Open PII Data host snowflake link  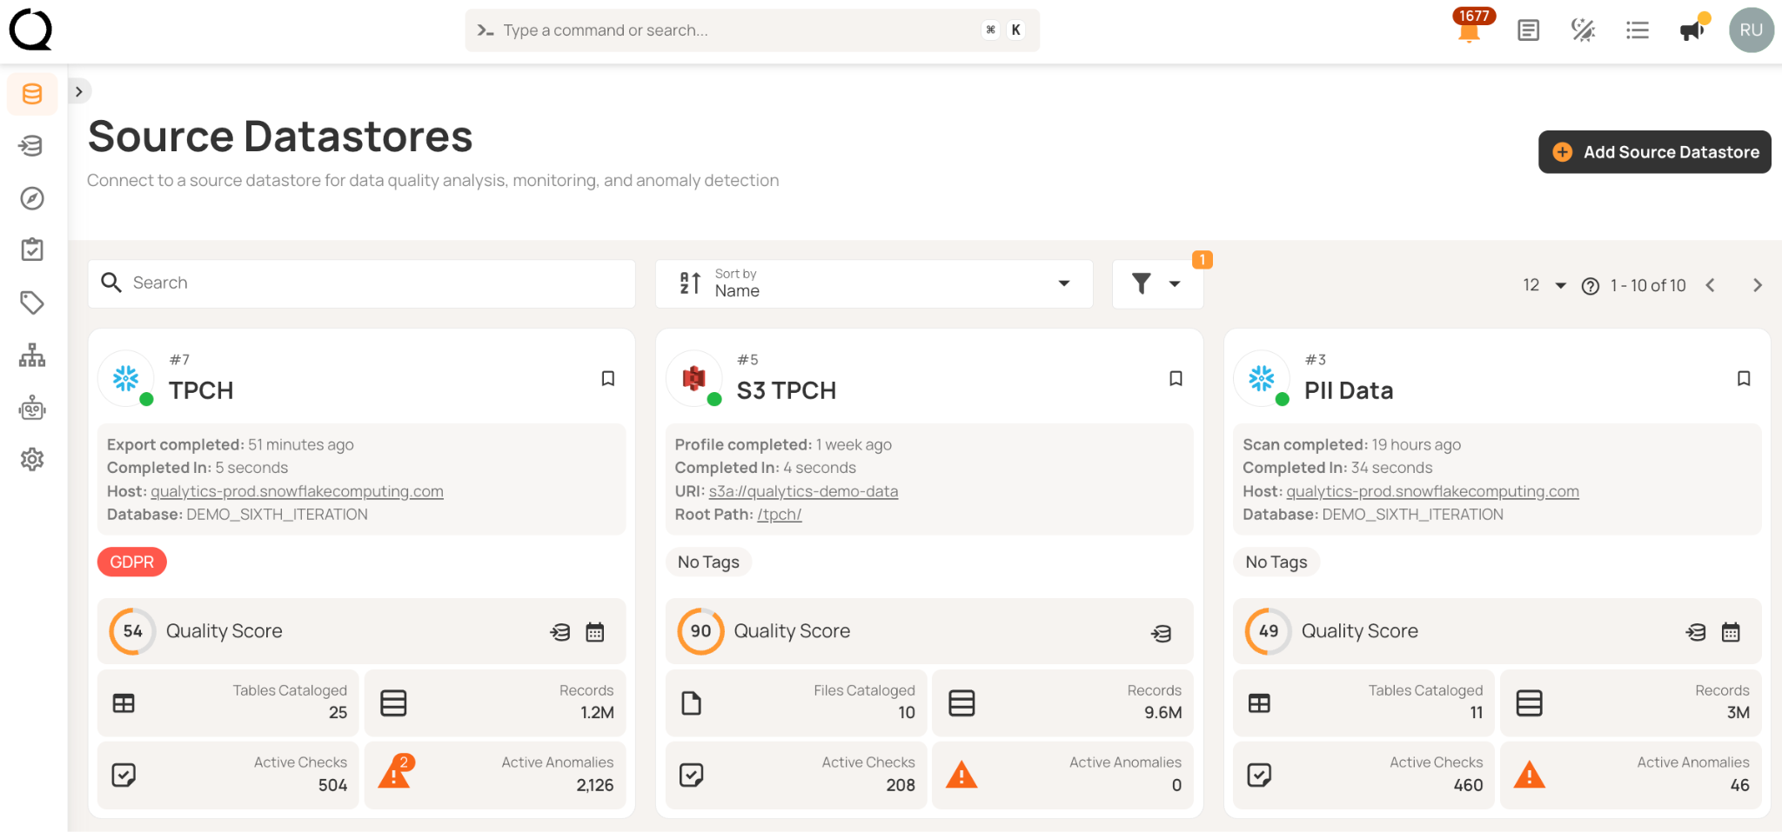1432,491
